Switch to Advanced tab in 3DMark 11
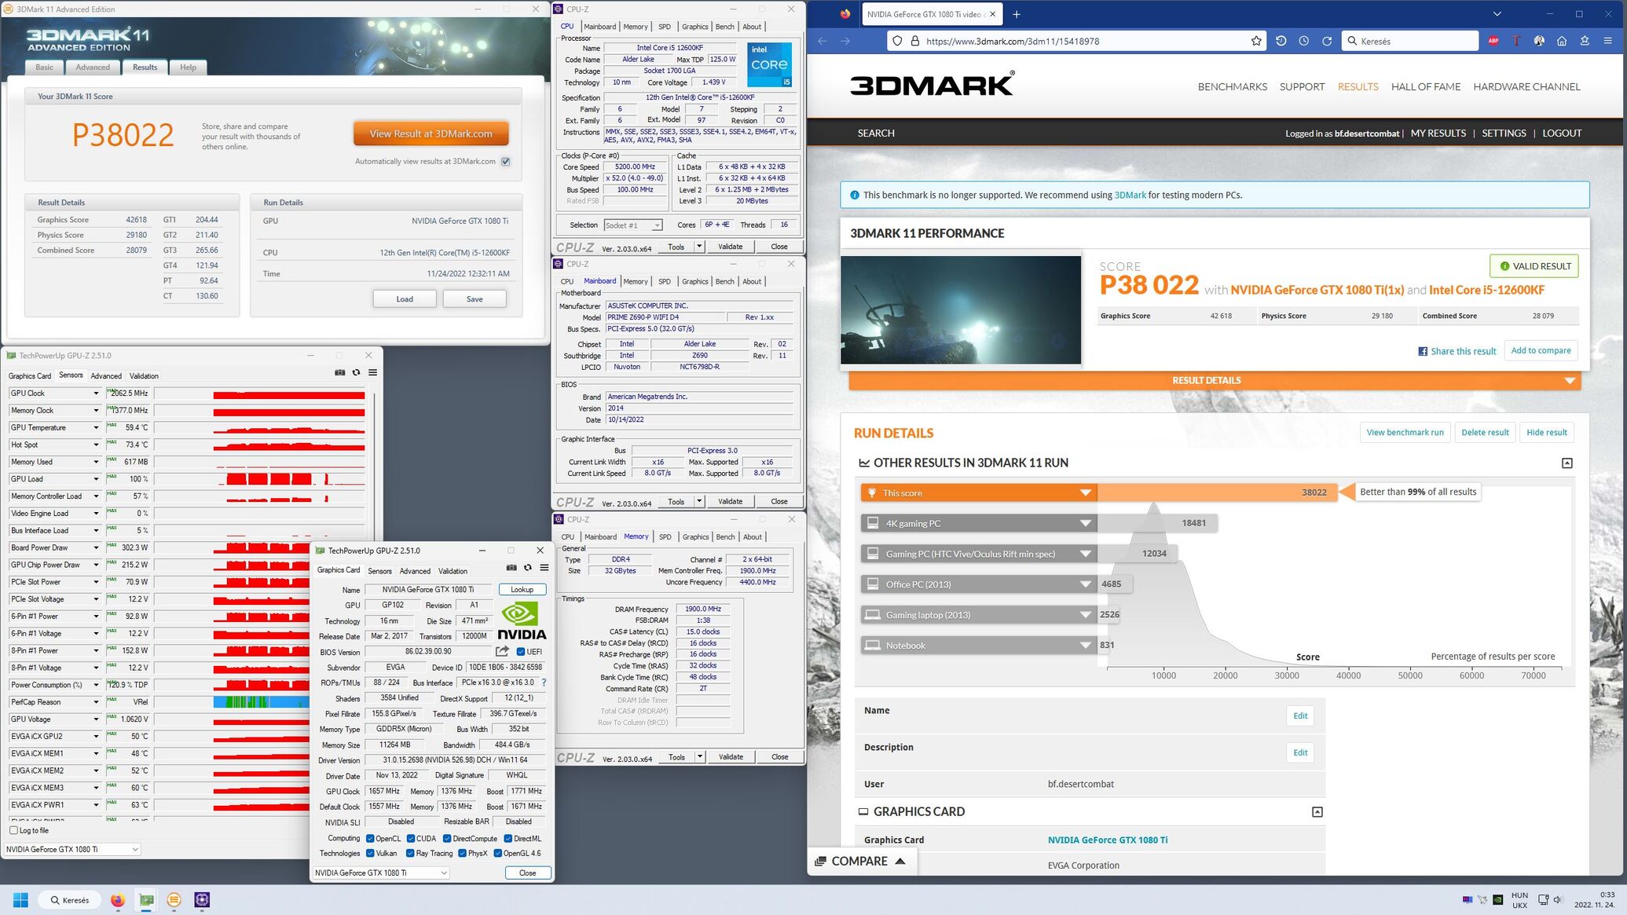The image size is (1627, 915). tap(93, 68)
